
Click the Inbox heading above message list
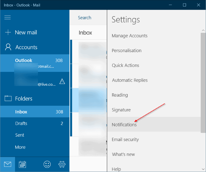pyautogui.click(x=85, y=33)
